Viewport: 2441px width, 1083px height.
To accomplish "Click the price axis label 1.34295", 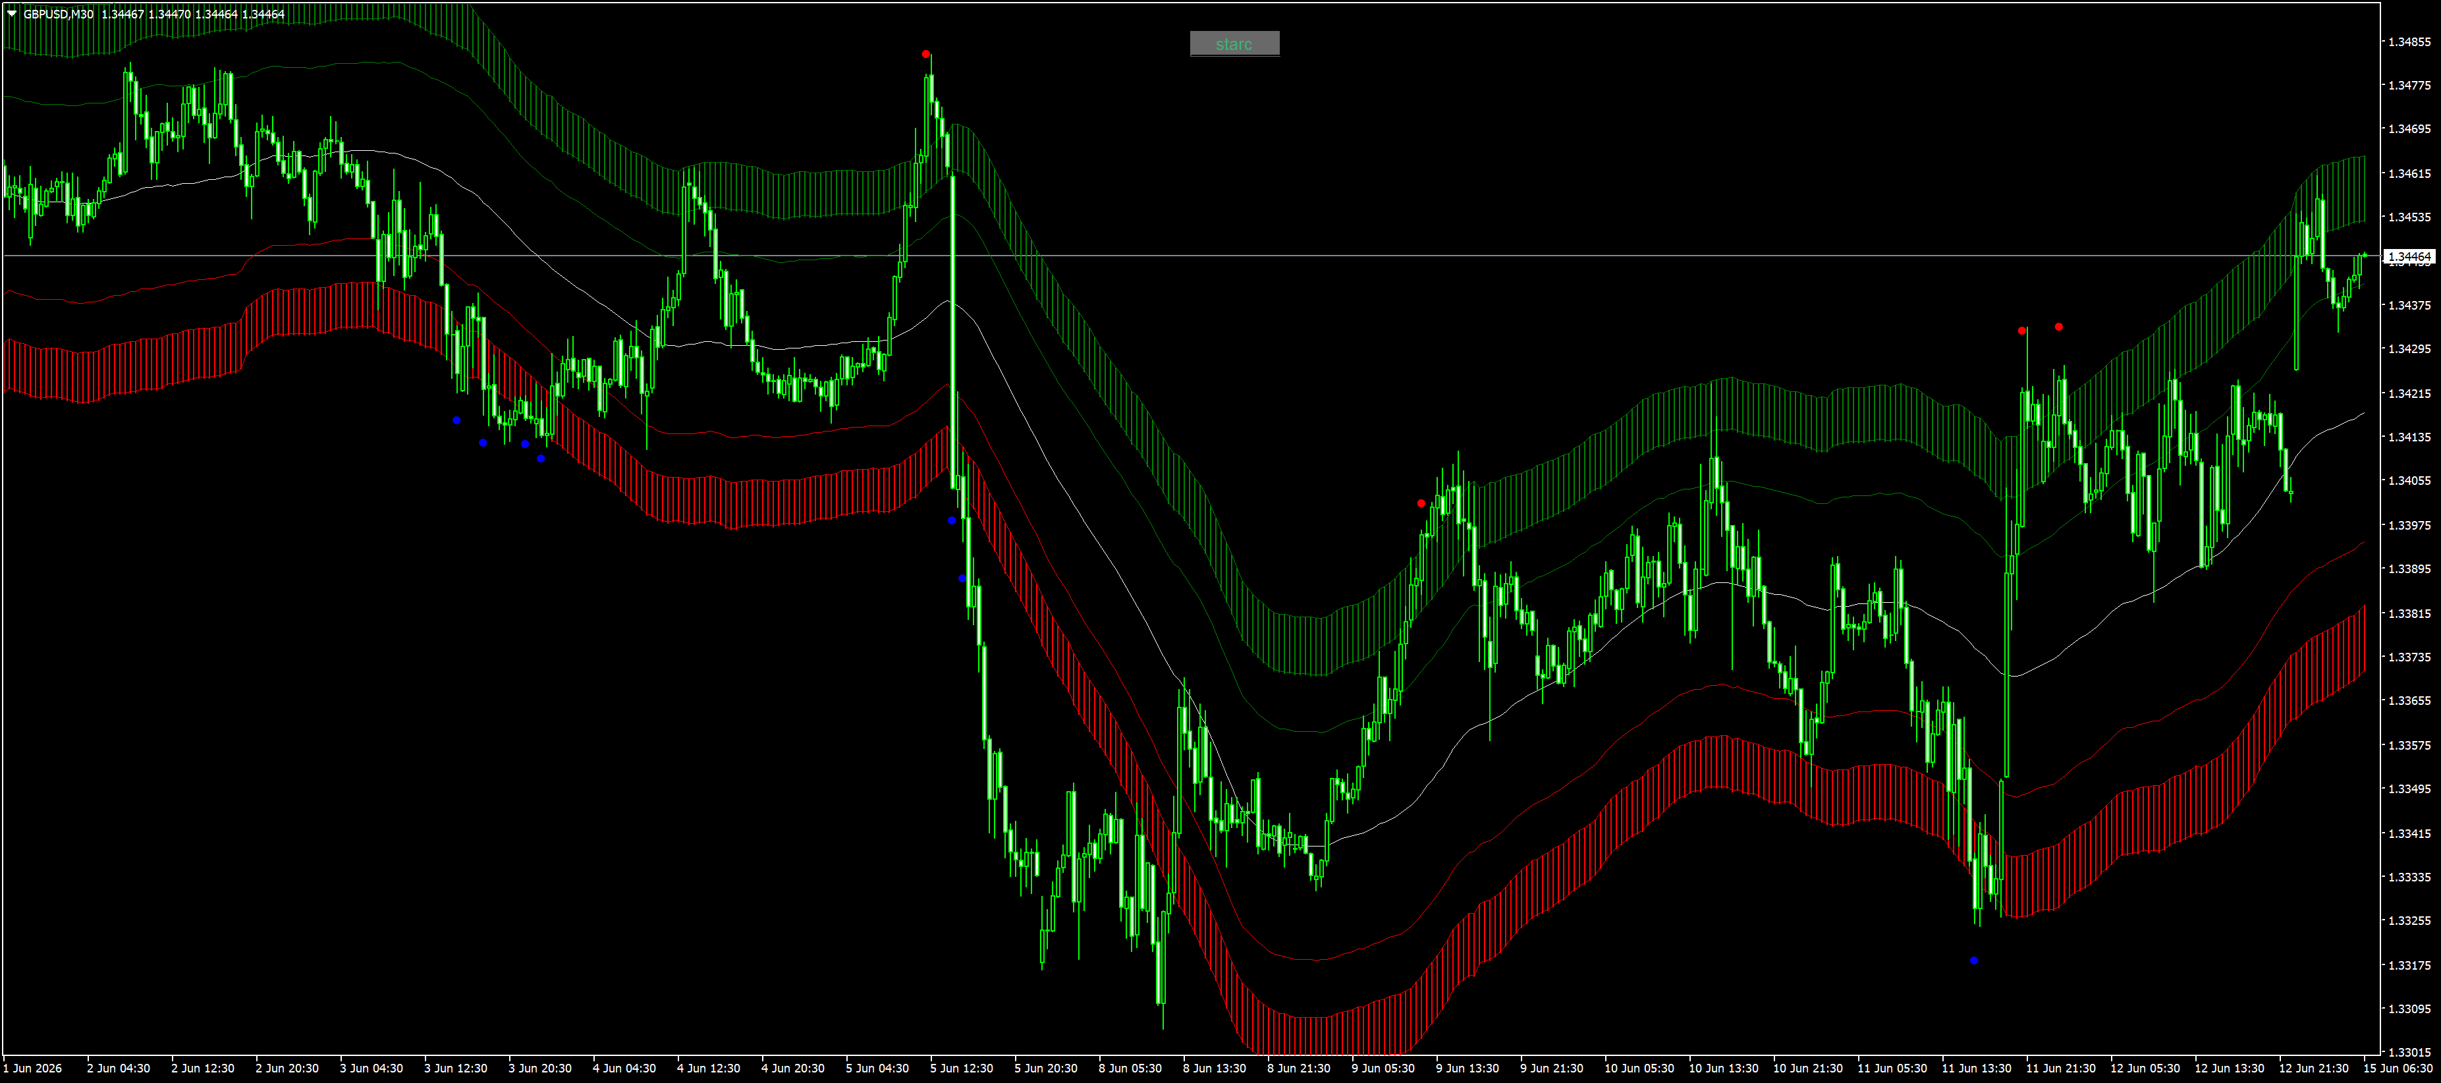I will click(2409, 348).
